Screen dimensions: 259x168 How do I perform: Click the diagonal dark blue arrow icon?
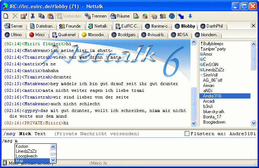(181, 16)
